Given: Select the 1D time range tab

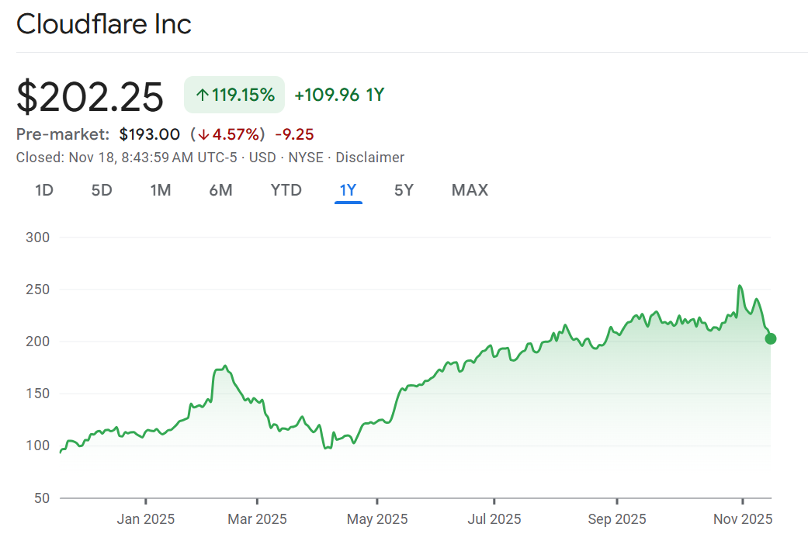Looking at the screenshot, I should [44, 190].
